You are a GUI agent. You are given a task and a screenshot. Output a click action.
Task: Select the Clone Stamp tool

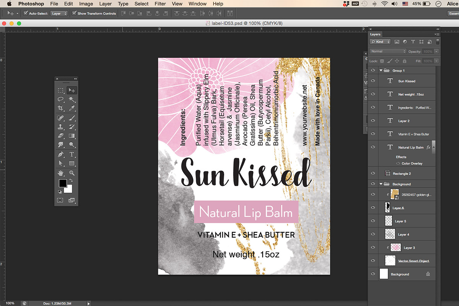pyautogui.click(x=60, y=127)
